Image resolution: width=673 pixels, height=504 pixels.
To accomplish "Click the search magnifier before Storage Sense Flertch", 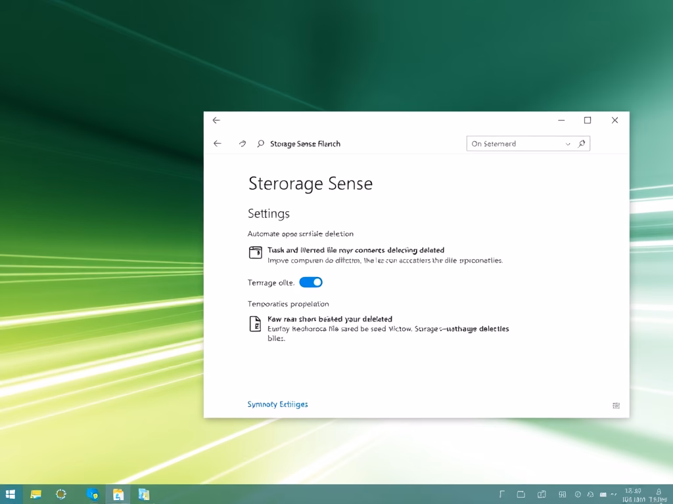I will 260,144.
